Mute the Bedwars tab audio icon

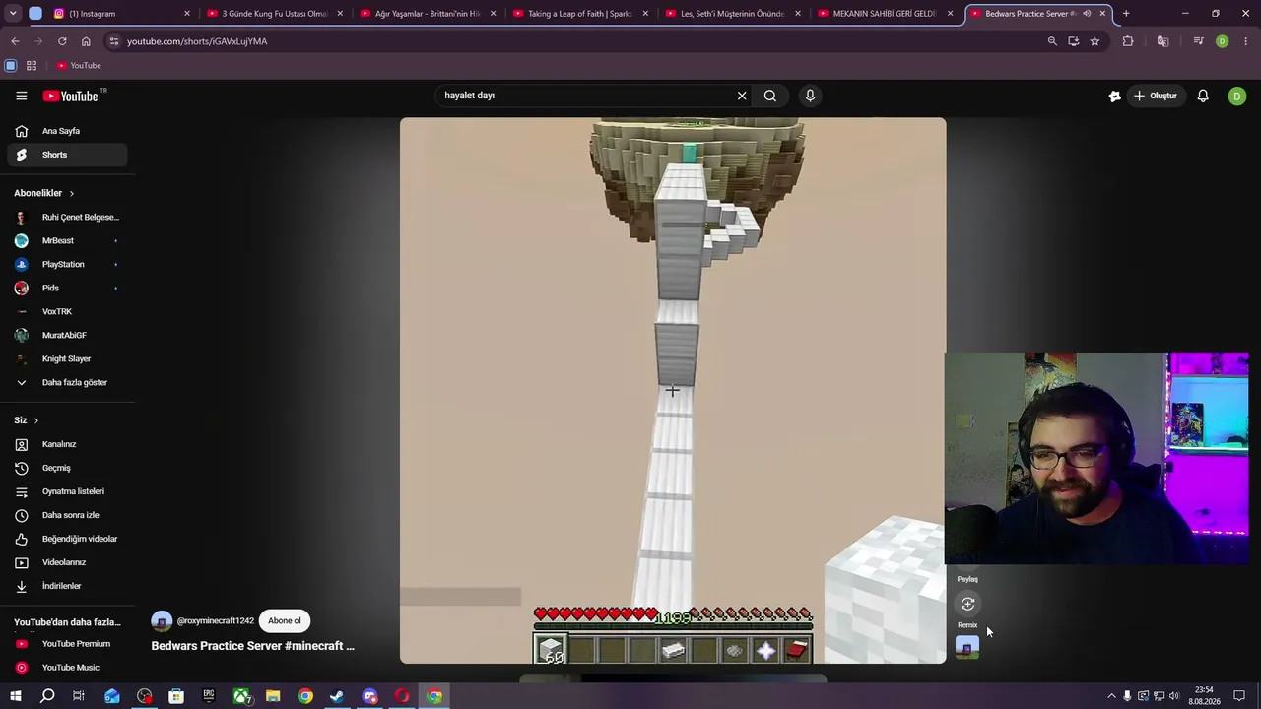pyautogui.click(x=1087, y=14)
